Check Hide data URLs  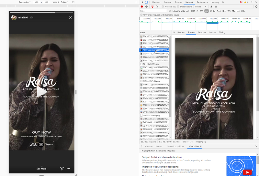click(170, 11)
